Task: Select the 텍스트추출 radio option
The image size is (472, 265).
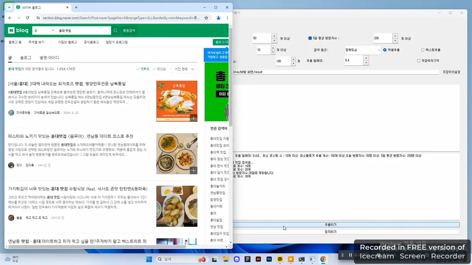Action: (423, 50)
